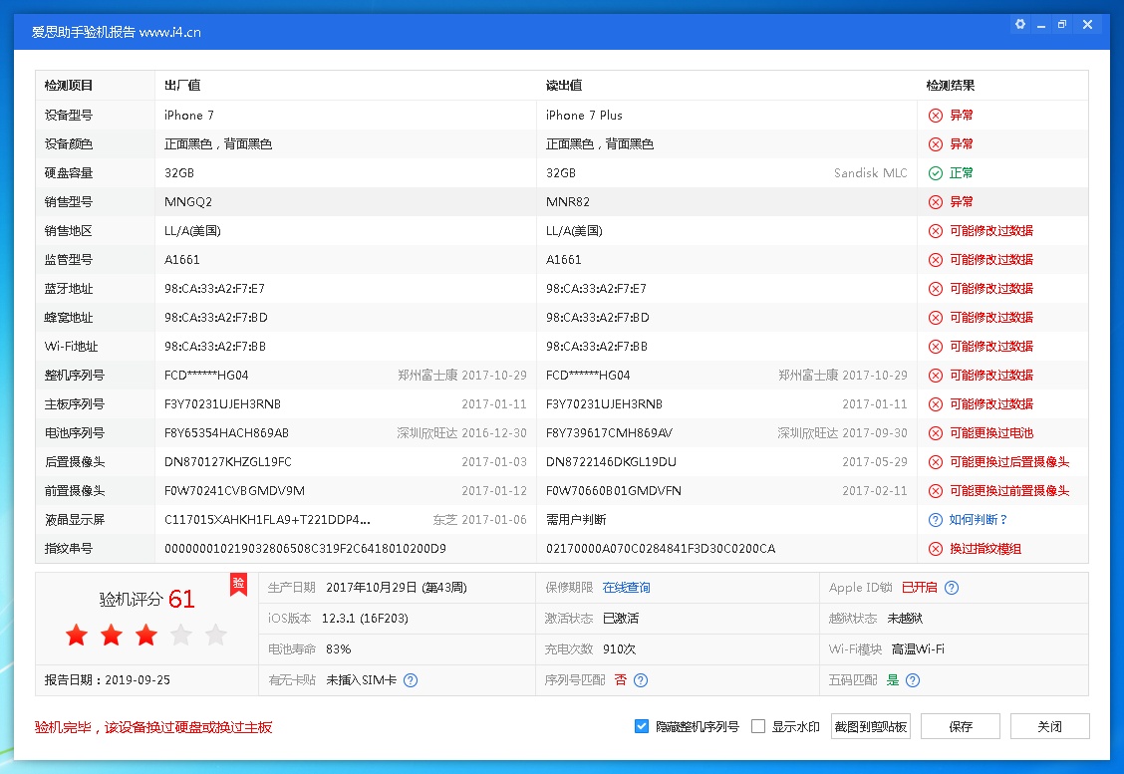Enable the 显示水印 checkbox
Screen dimensions: 1124x774
[757, 727]
